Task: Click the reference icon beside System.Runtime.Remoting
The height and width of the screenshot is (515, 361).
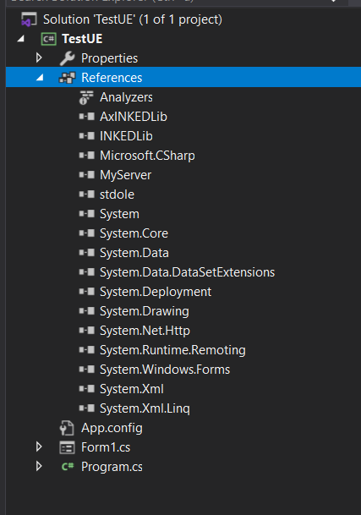Action: point(87,350)
